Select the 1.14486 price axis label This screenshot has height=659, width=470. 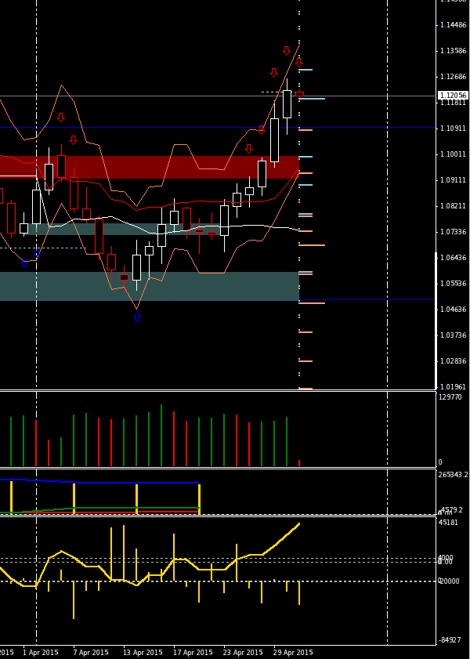454,25
